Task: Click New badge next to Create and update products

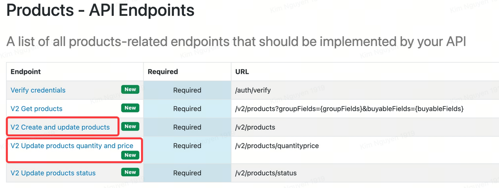Action: [130, 127]
